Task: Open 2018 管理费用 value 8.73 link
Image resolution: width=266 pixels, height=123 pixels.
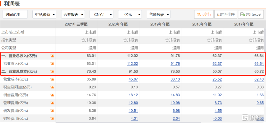Action: [x=218, y=103]
